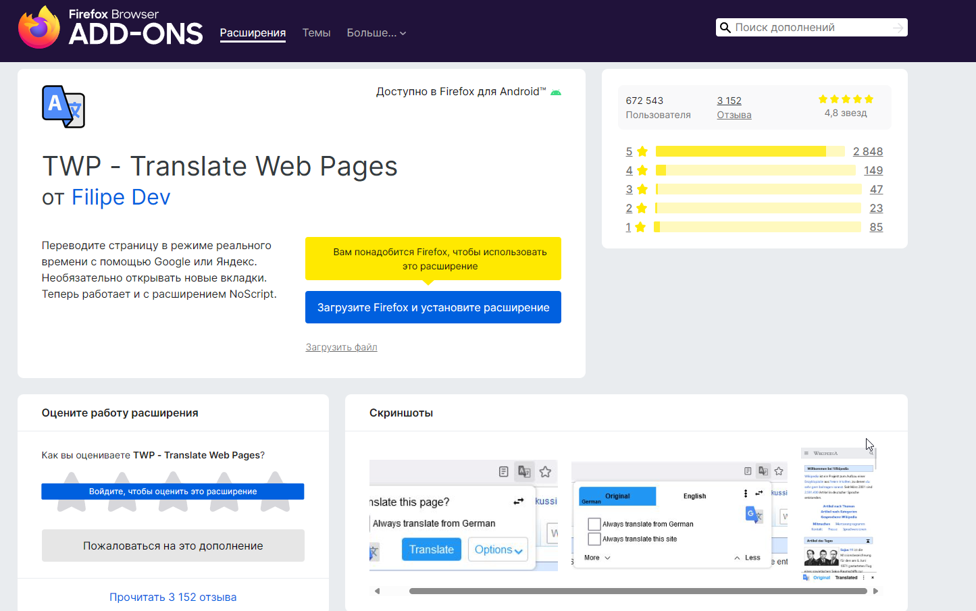976x611 pixels.
Task: Click the four-star rating bar
Action: pos(756,170)
